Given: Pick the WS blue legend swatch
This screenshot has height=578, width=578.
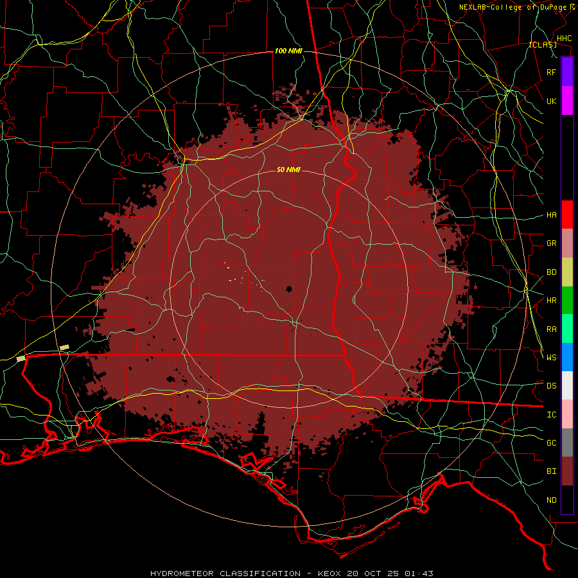Looking at the screenshot, I should click(x=567, y=357).
